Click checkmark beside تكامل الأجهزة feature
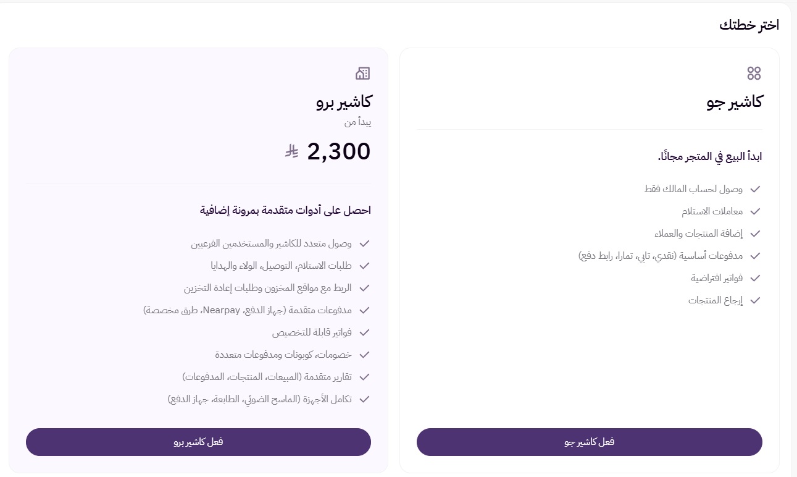 click(x=364, y=399)
